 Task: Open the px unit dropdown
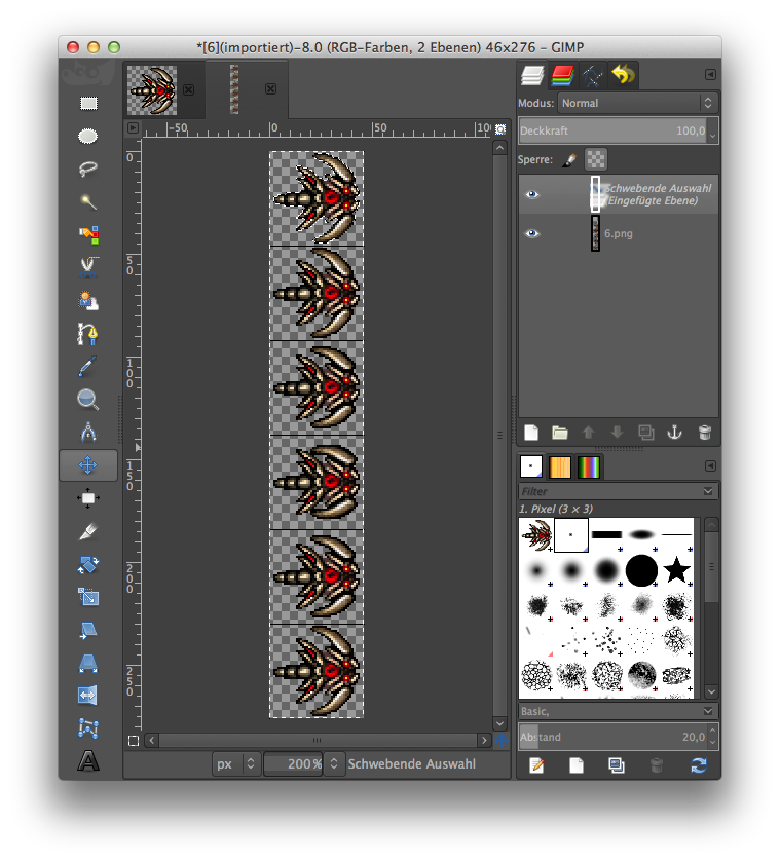coord(236,764)
